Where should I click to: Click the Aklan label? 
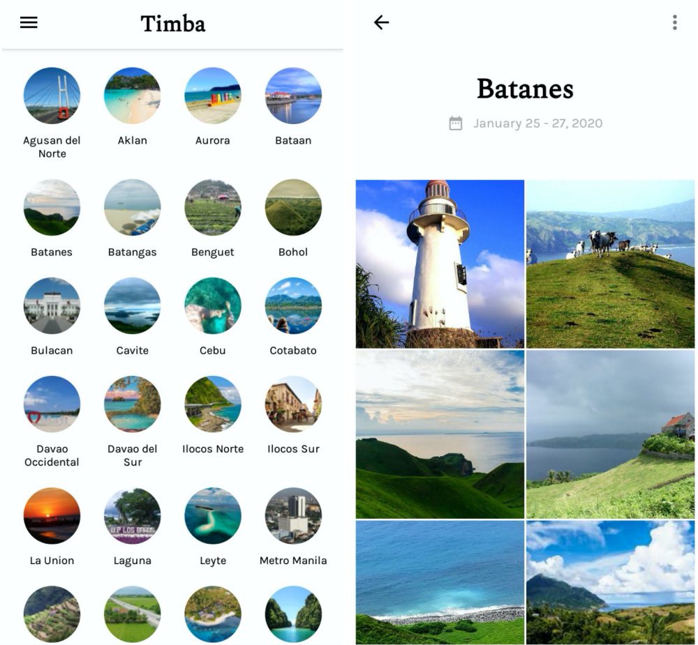pos(132,141)
